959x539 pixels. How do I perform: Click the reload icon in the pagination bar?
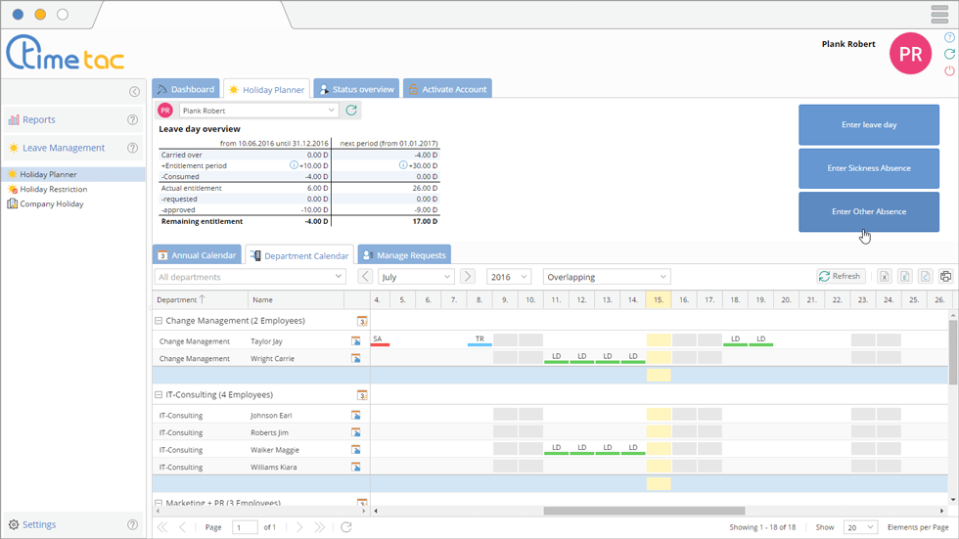tap(345, 527)
